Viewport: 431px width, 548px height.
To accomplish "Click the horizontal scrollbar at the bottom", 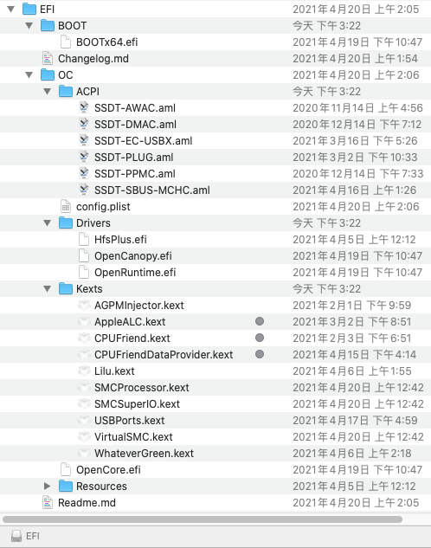I will tap(203, 519).
